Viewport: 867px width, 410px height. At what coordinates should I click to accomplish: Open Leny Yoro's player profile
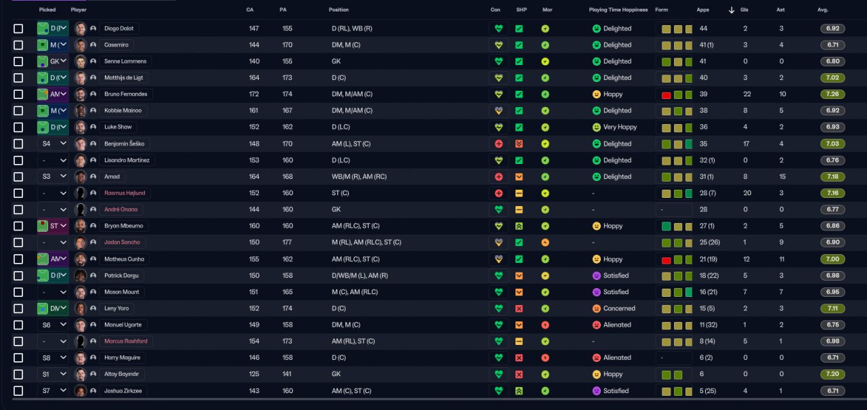[x=116, y=308]
